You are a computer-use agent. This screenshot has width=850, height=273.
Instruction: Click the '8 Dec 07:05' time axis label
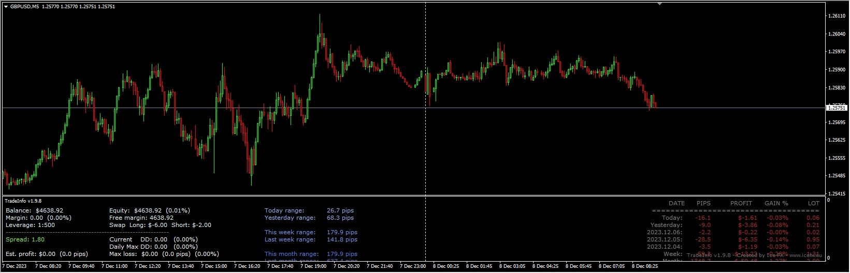pos(612,267)
